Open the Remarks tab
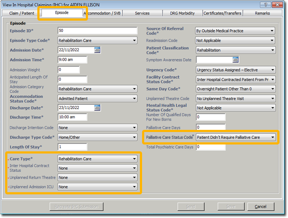Viewport: 288px width, 218px height. (x=262, y=13)
